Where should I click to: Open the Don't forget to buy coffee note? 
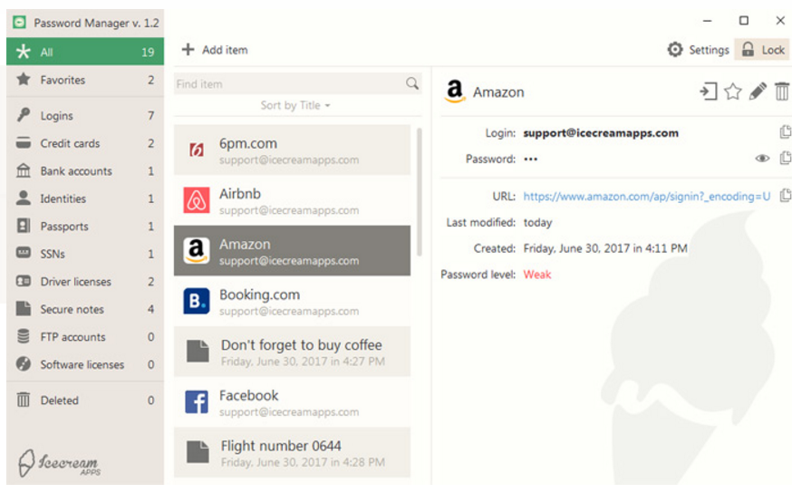pyautogui.click(x=292, y=352)
